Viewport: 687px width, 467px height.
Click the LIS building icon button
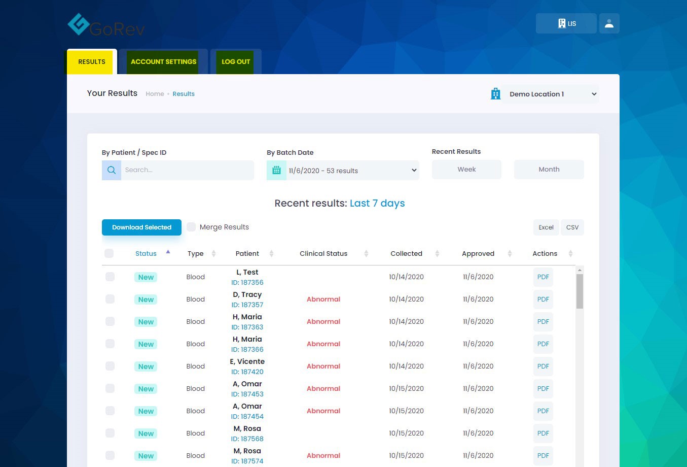[x=566, y=23]
